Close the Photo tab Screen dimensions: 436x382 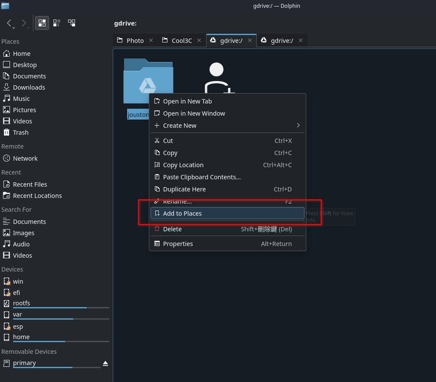[151, 41]
